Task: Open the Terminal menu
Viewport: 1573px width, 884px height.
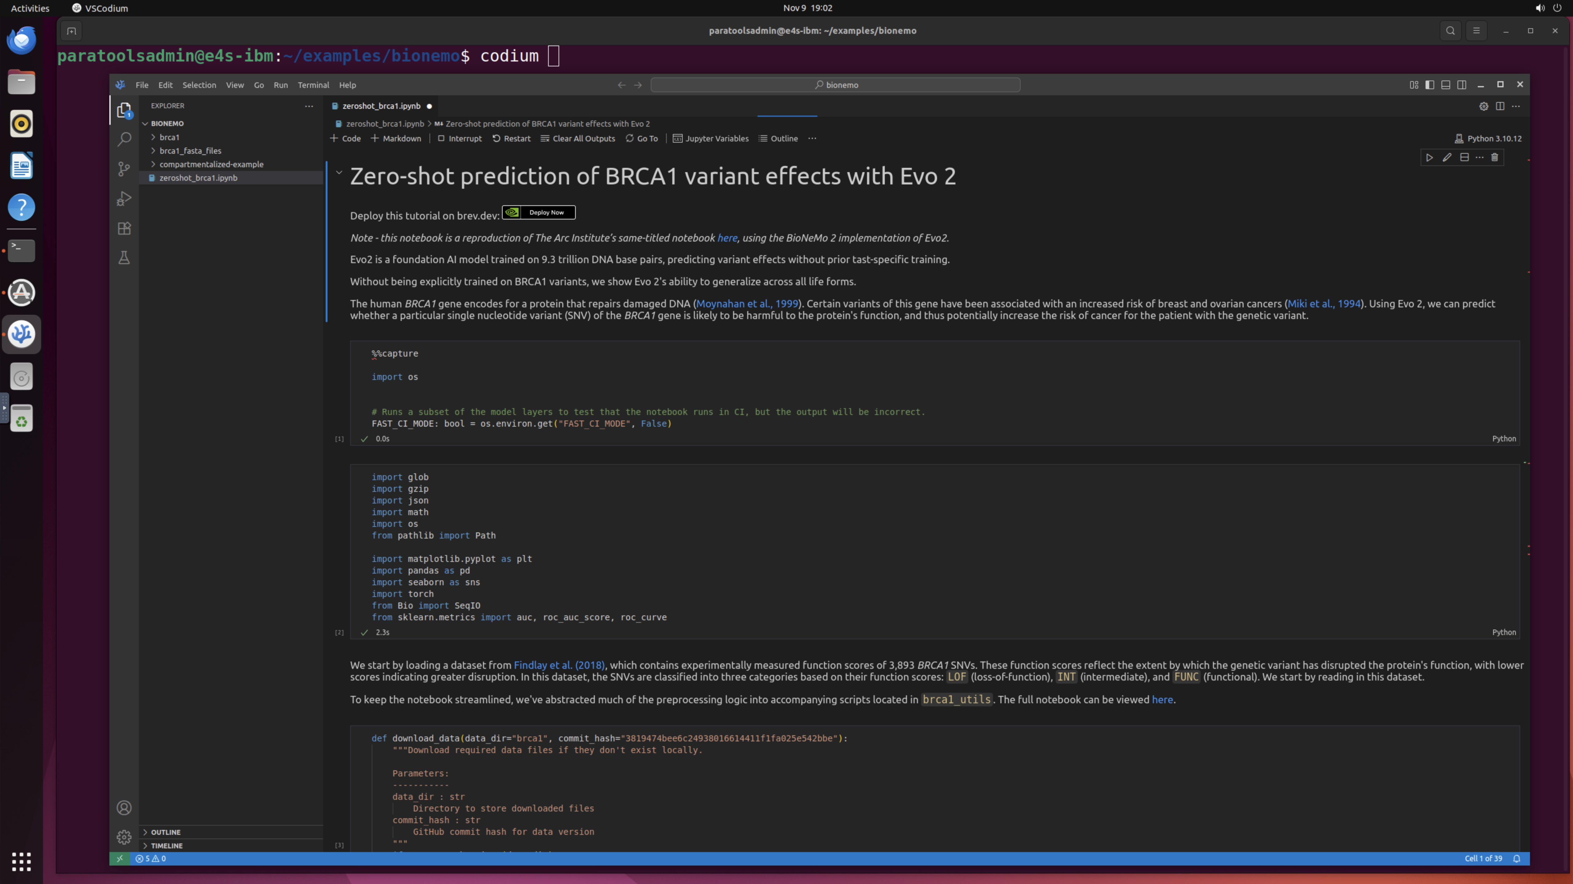Action: pyautogui.click(x=313, y=85)
